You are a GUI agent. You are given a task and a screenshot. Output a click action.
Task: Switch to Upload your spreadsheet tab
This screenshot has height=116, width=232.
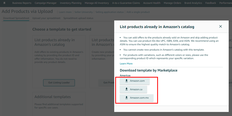(x=46, y=18)
